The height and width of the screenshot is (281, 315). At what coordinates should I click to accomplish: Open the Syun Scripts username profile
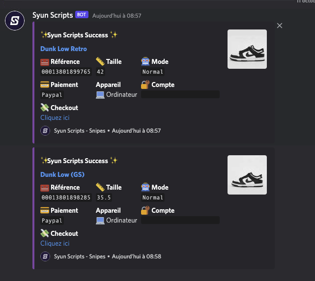(53, 15)
